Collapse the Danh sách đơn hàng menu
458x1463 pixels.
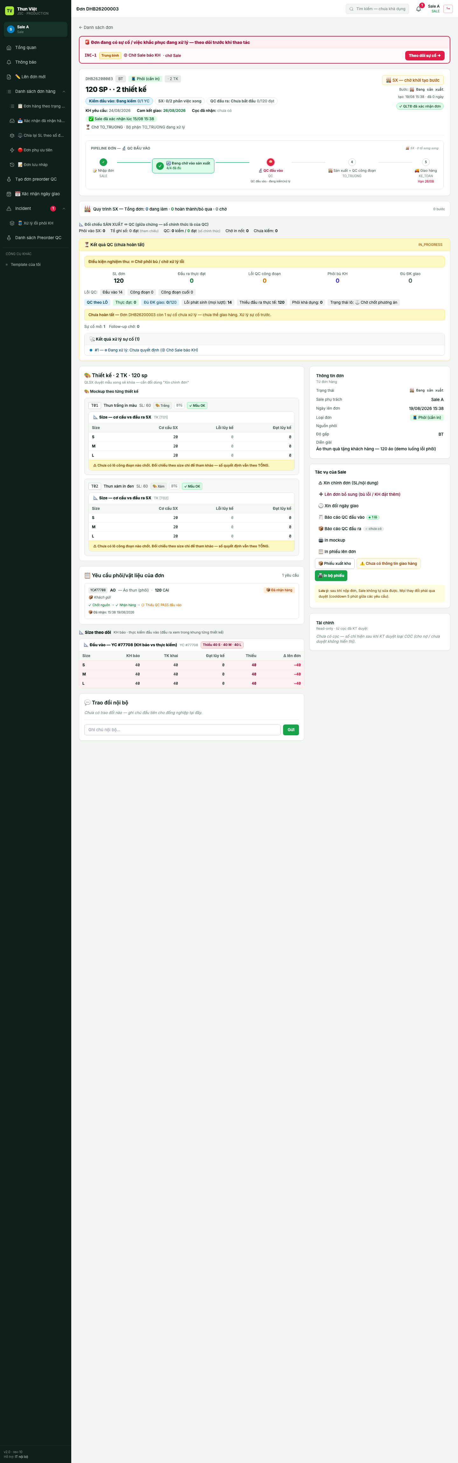[x=64, y=92]
